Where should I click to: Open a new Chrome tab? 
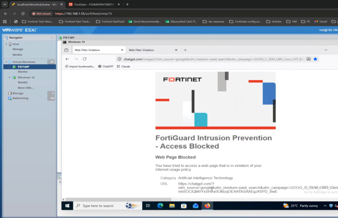tap(127, 4)
